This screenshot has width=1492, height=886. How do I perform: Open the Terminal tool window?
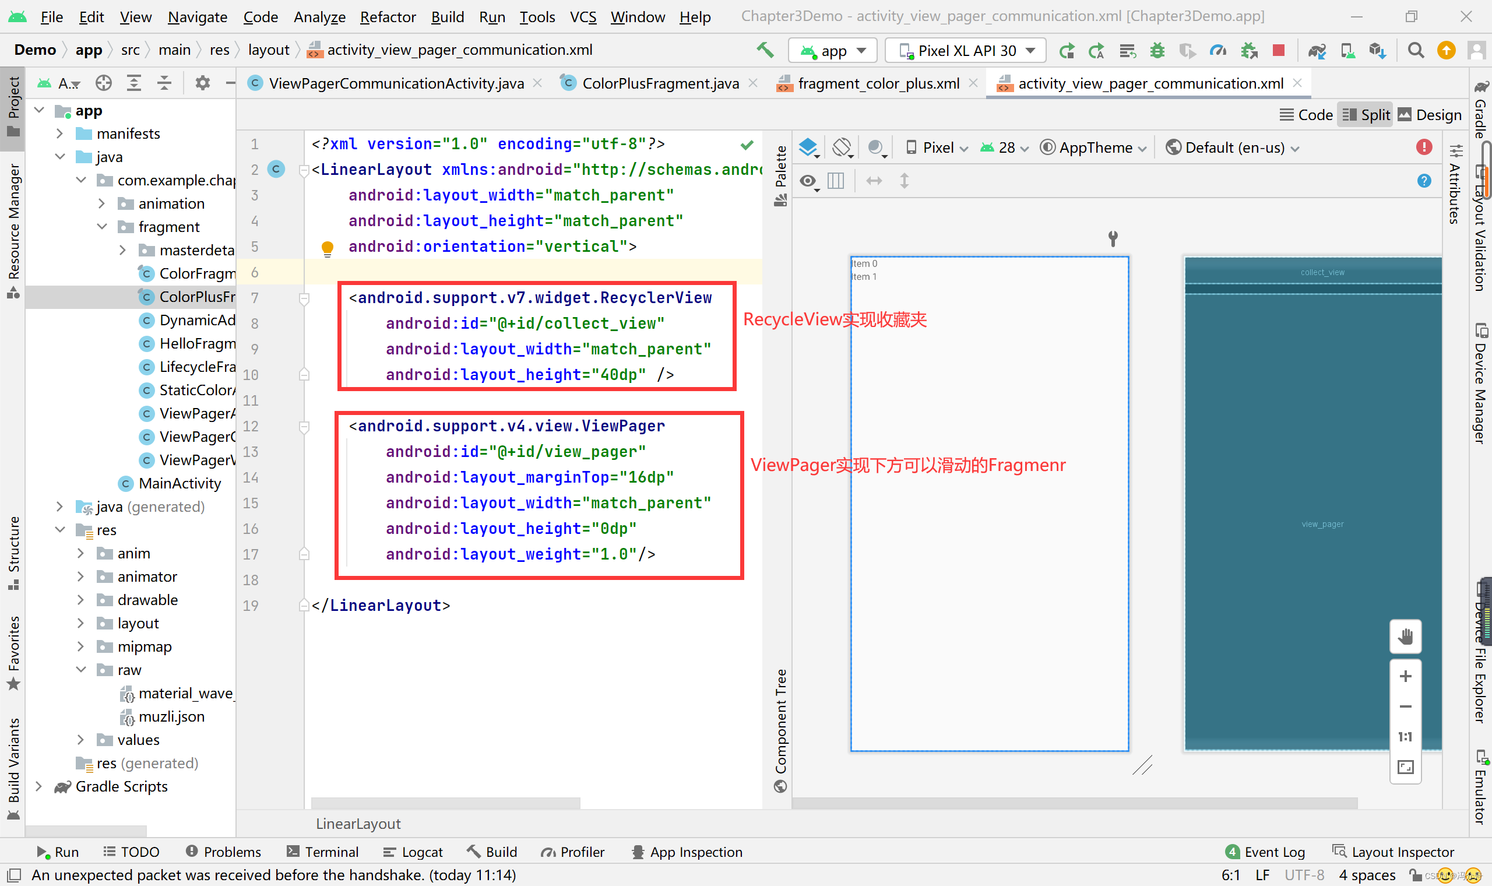point(323,852)
